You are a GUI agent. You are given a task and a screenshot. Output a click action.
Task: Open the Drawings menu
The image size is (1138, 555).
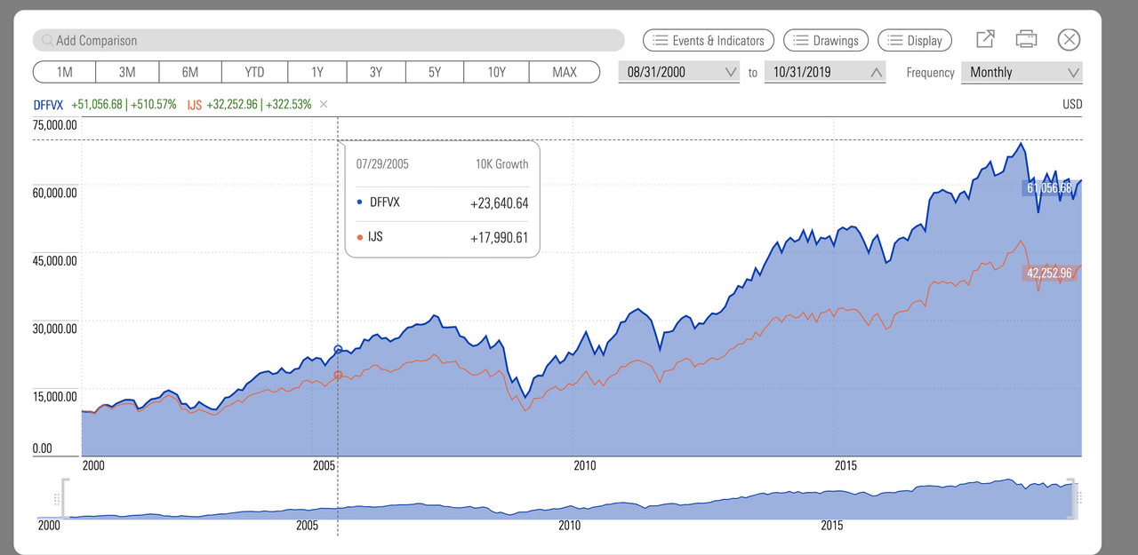(826, 40)
